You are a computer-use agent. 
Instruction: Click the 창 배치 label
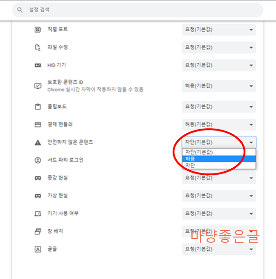coord(55,231)
